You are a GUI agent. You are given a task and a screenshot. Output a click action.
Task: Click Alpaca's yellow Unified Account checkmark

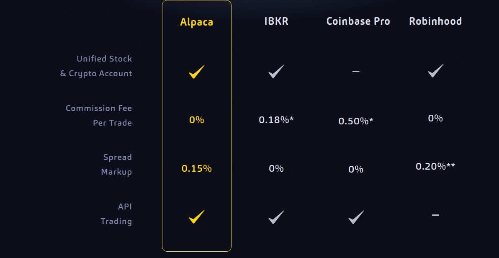click(197, 72)
